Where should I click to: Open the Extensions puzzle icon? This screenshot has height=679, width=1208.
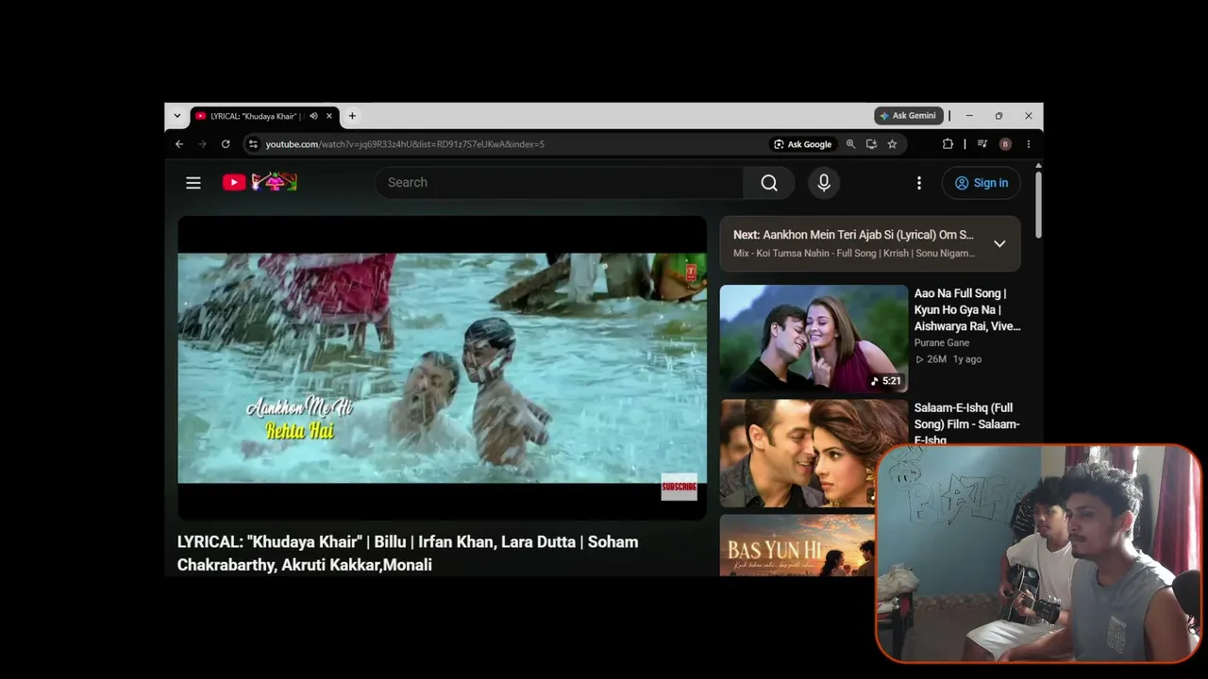click(948, 144)
